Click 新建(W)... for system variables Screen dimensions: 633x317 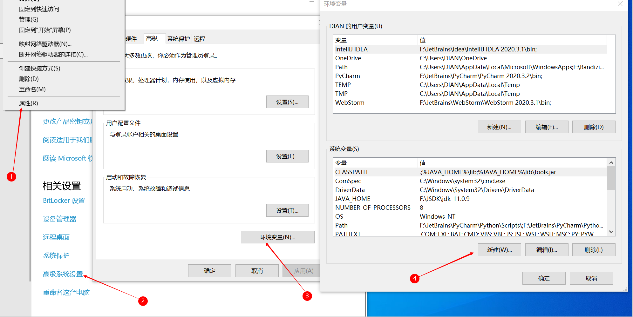[500, 250]
